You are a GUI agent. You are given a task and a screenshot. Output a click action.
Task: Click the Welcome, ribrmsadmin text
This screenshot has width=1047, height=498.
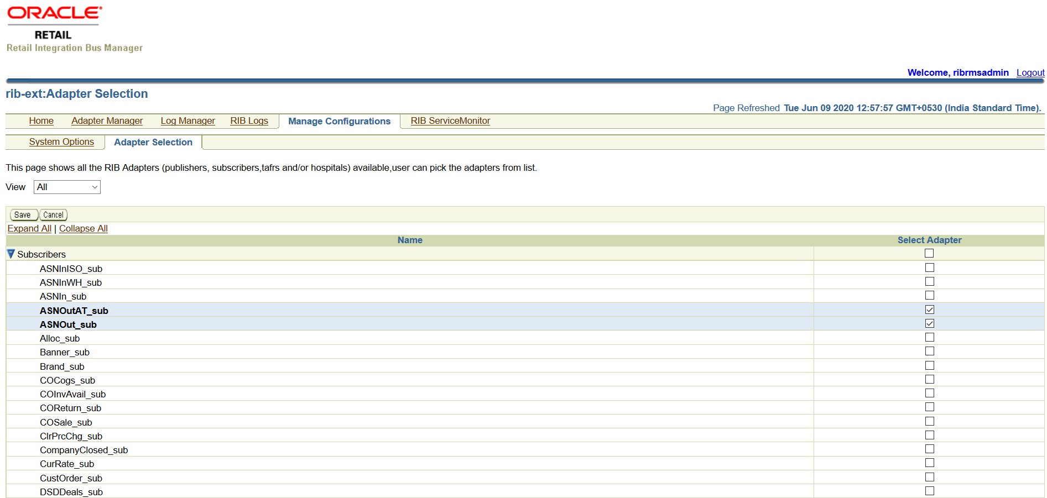pos(958,72)
